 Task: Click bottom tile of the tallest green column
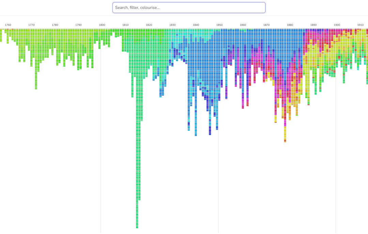click(137, 227)
